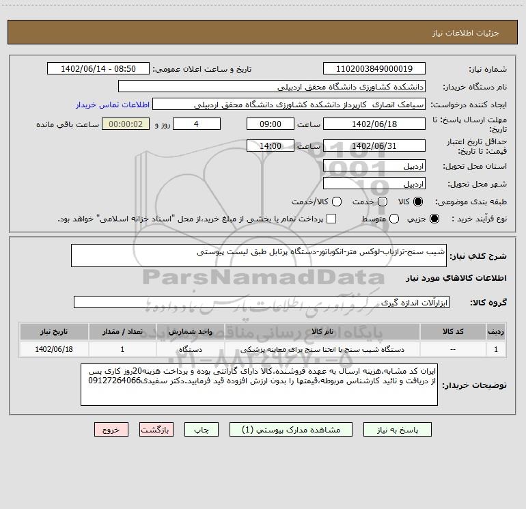Click the remaining time counter 00:00:02
This screenshot has width=526, height=509.
pos(126,124)
